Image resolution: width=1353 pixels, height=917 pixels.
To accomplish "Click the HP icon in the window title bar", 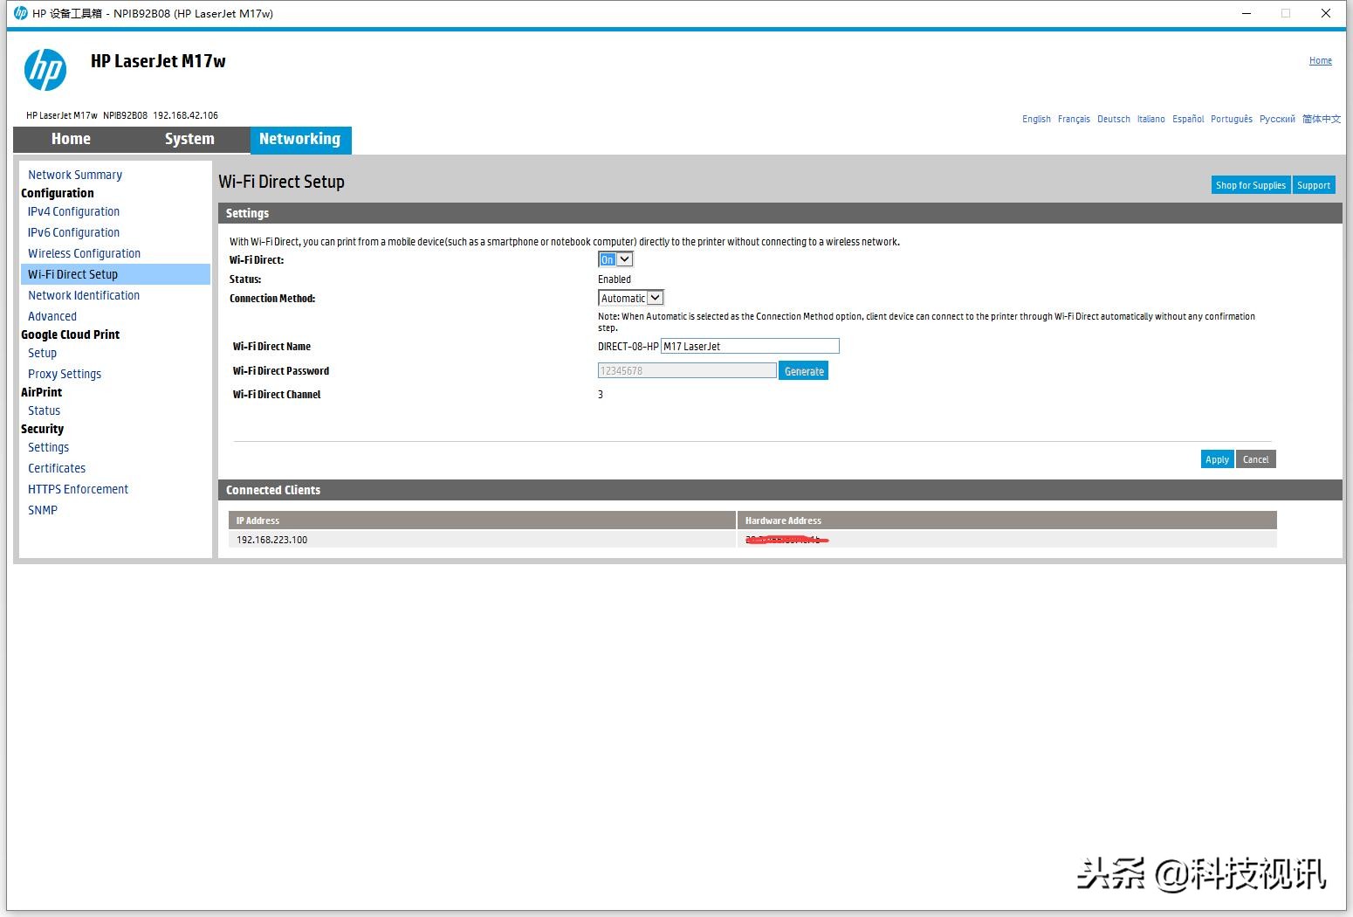I will (20, 13).
